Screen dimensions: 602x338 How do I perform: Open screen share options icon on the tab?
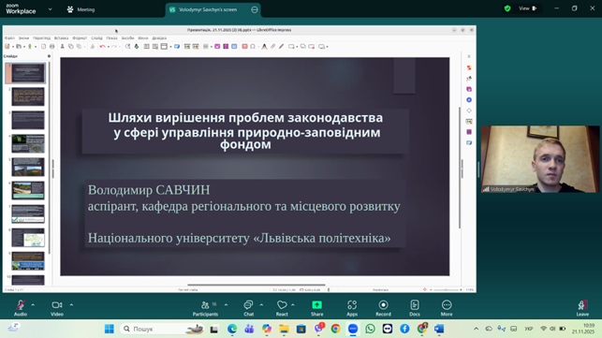[254, 9]
